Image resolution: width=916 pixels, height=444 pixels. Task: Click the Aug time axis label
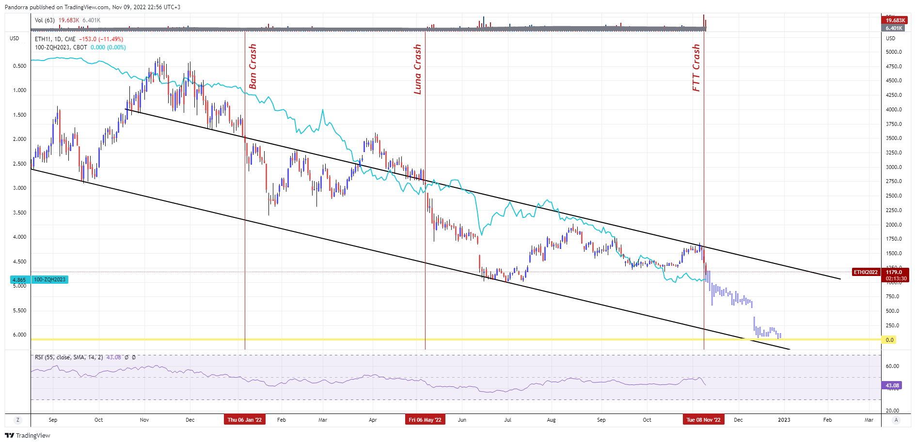pos(551,420)
